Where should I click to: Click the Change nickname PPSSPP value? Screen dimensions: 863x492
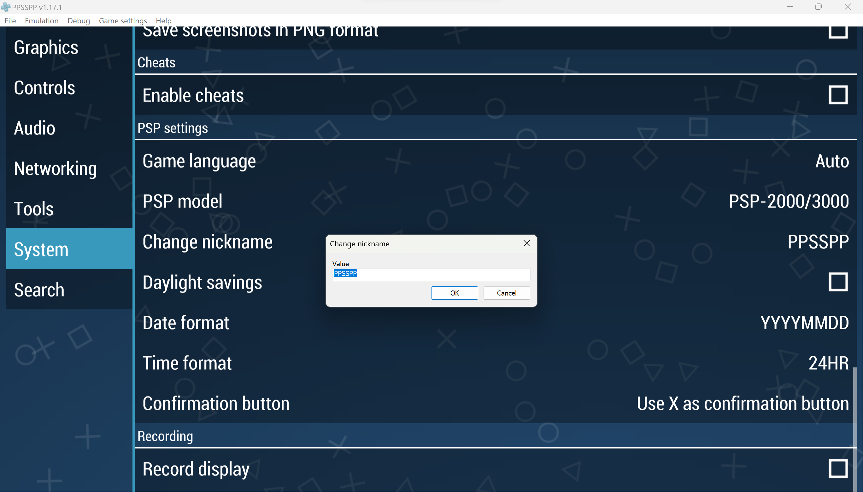818,242
